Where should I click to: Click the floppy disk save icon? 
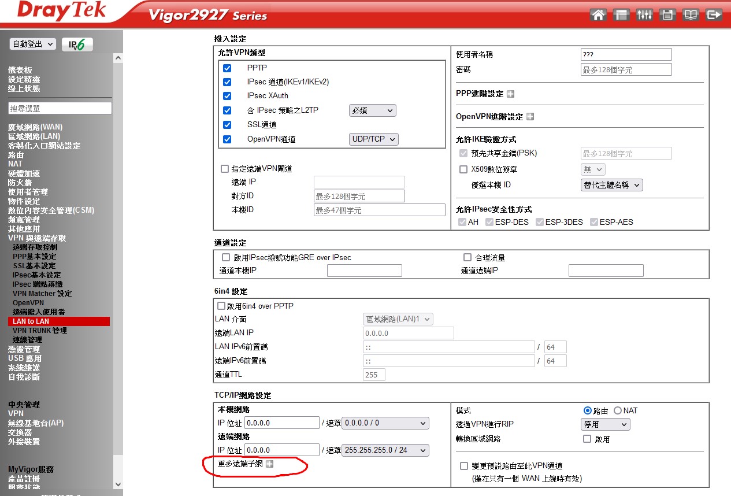[x=667, y=15]
